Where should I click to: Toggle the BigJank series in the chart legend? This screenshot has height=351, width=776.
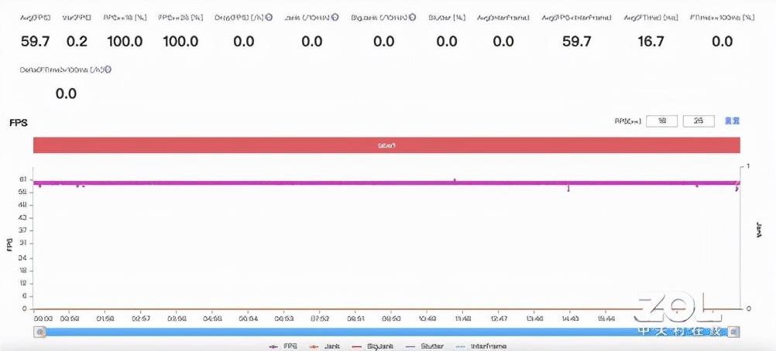[373, 346]
